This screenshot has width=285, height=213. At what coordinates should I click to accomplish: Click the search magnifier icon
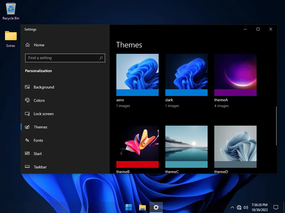101,58
